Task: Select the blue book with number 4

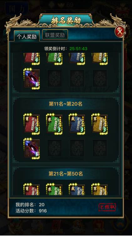Action: [77, 59]
